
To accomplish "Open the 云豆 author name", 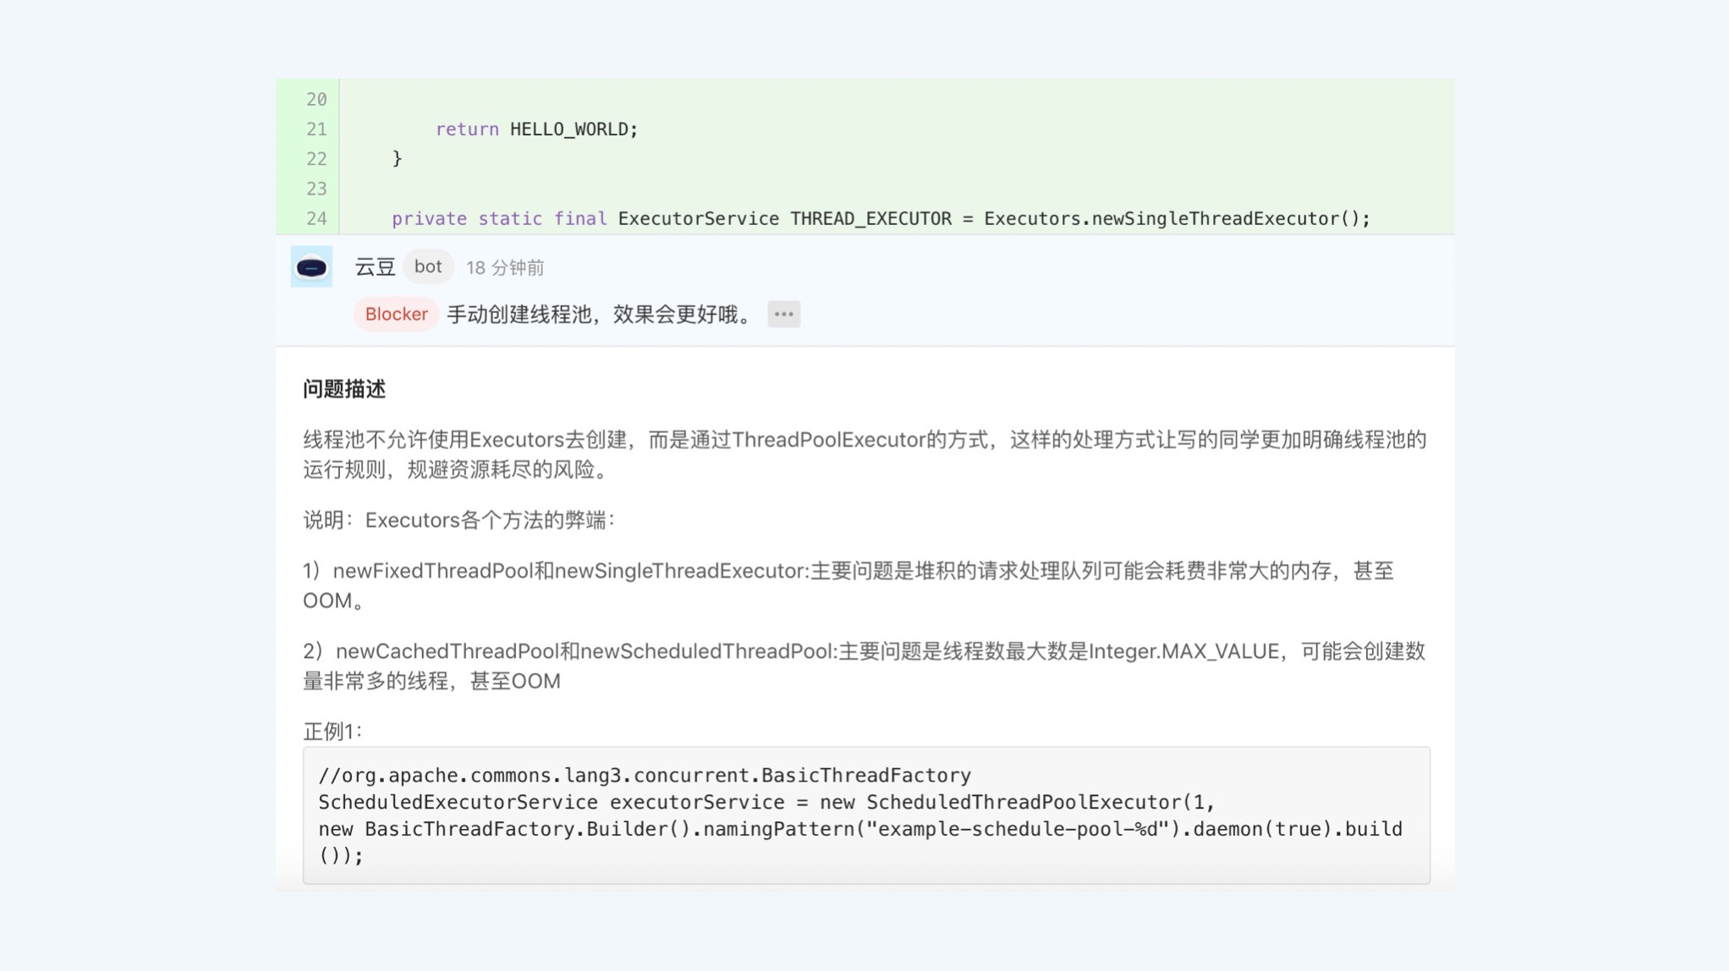I will 375,267.
